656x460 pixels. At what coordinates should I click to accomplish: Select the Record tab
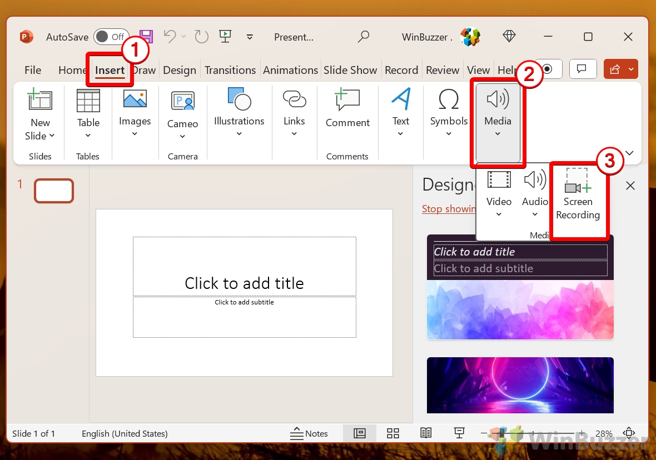click(x=401, y=70)
